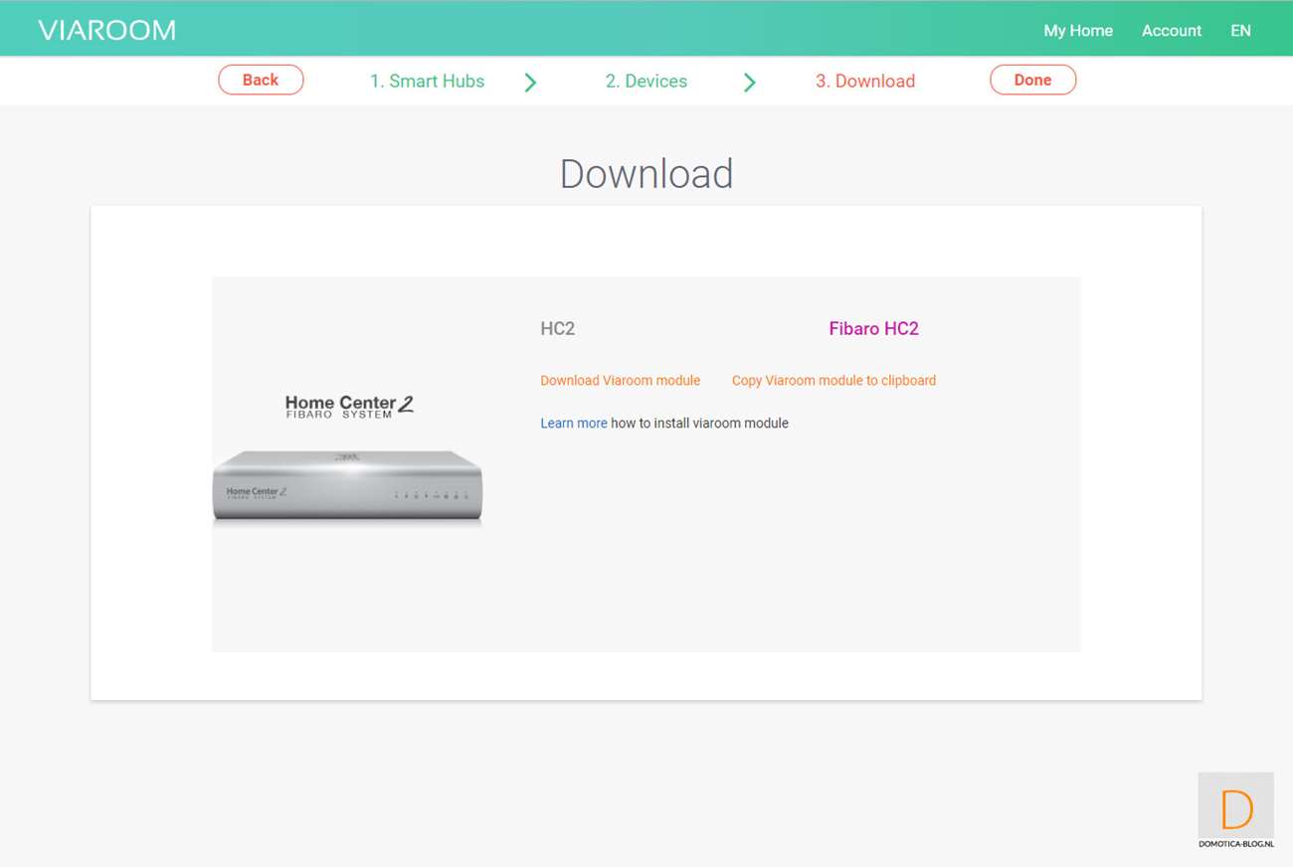Download Viaroom module
Image resolution: width=1293 pixels, height=867 pixels.
(620, 381)
